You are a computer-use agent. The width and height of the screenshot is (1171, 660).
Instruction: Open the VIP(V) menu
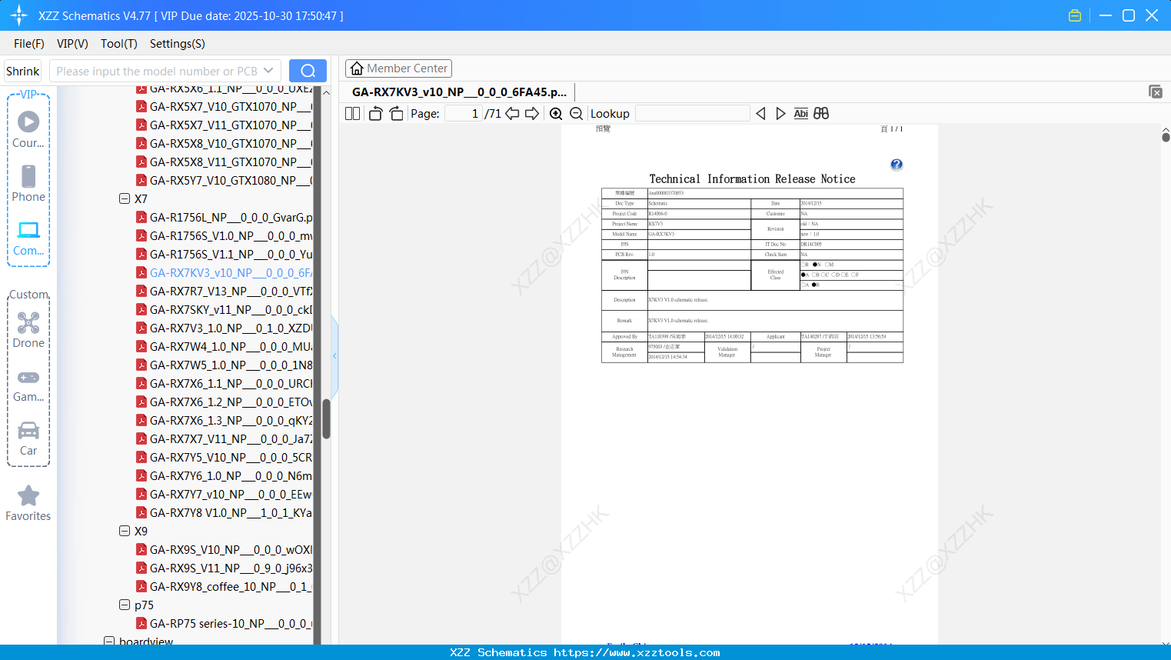click(x=72, y=44)
